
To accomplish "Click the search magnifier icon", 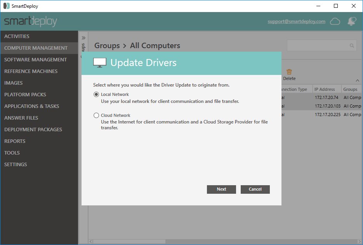I will [351, 45].
